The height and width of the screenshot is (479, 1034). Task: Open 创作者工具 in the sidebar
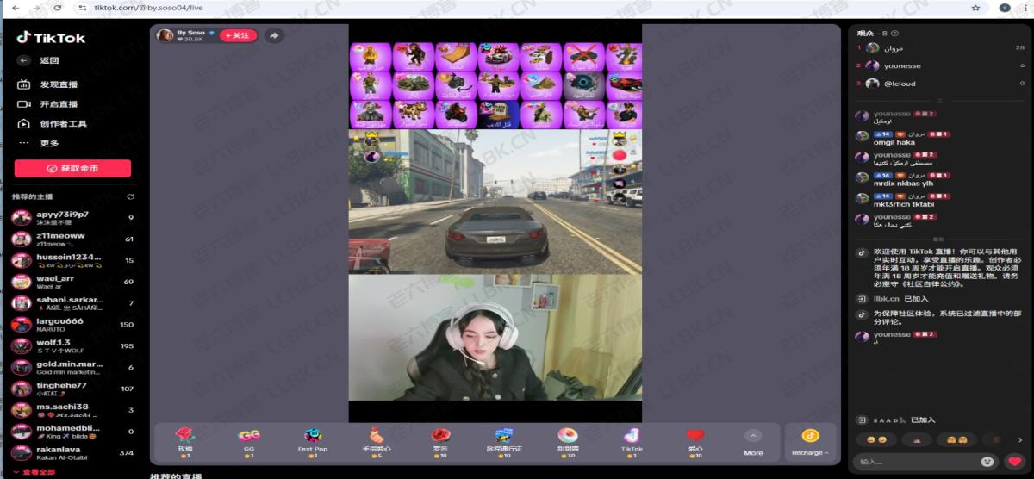point(52,124)
